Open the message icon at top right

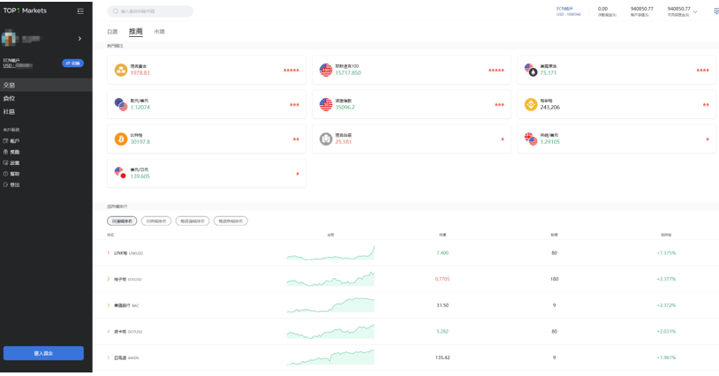pos(715,11)
